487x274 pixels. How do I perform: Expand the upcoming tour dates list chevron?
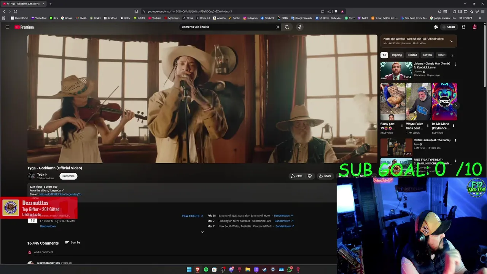202,232
